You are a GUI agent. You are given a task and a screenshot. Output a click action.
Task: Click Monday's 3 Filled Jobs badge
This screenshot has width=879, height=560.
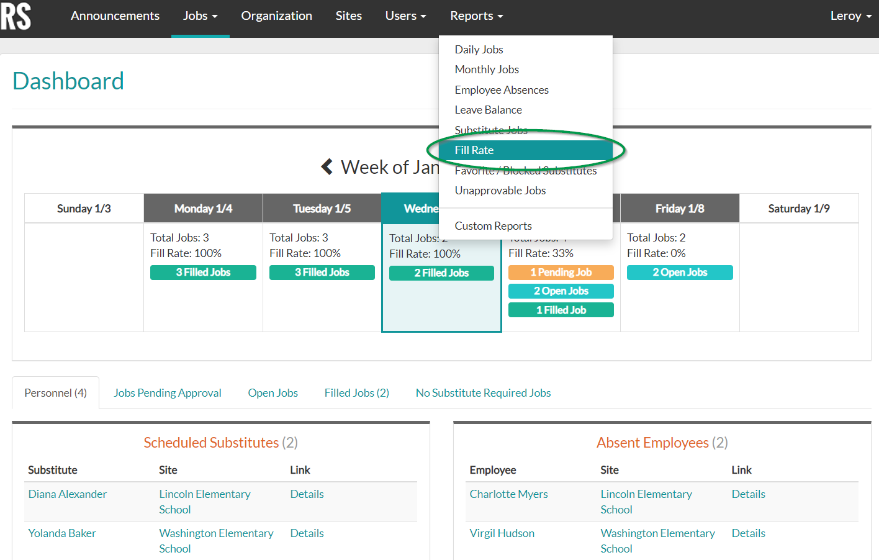pos(203,273)
